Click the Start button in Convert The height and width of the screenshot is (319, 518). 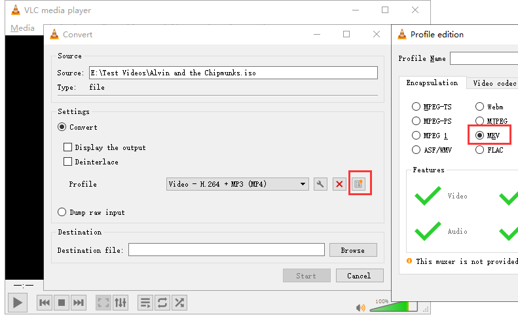pos(306,276)
